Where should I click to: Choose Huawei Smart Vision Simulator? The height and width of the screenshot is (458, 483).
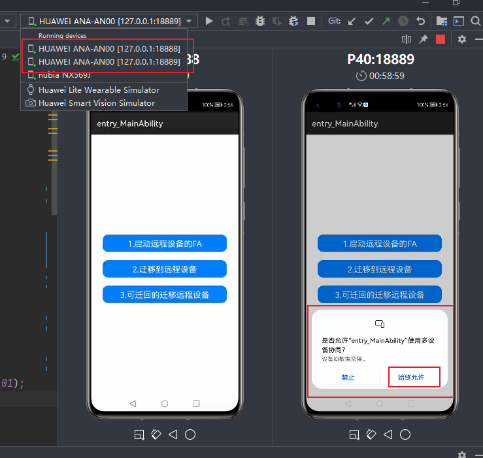96,103
